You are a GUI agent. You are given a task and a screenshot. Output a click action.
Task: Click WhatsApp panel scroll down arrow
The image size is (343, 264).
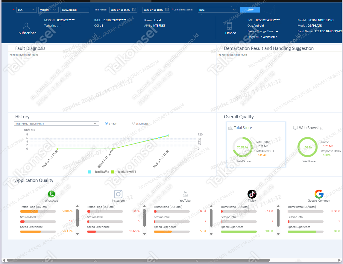click(x=77, y=234)
